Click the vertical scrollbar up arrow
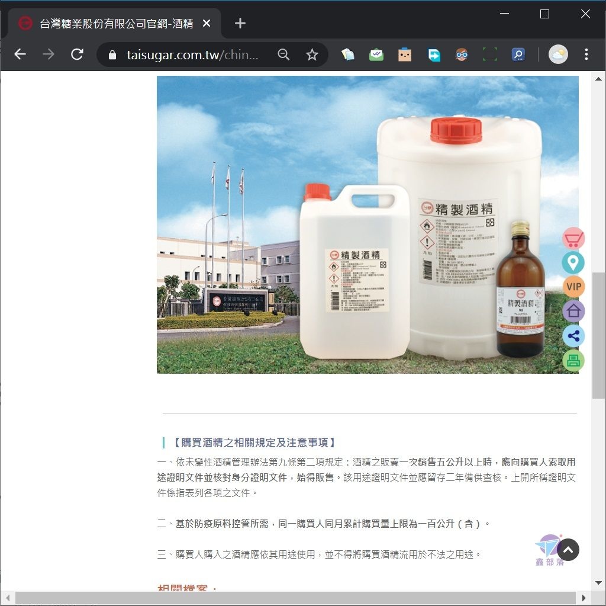606x606 pixels. click(x=598, y=79)
